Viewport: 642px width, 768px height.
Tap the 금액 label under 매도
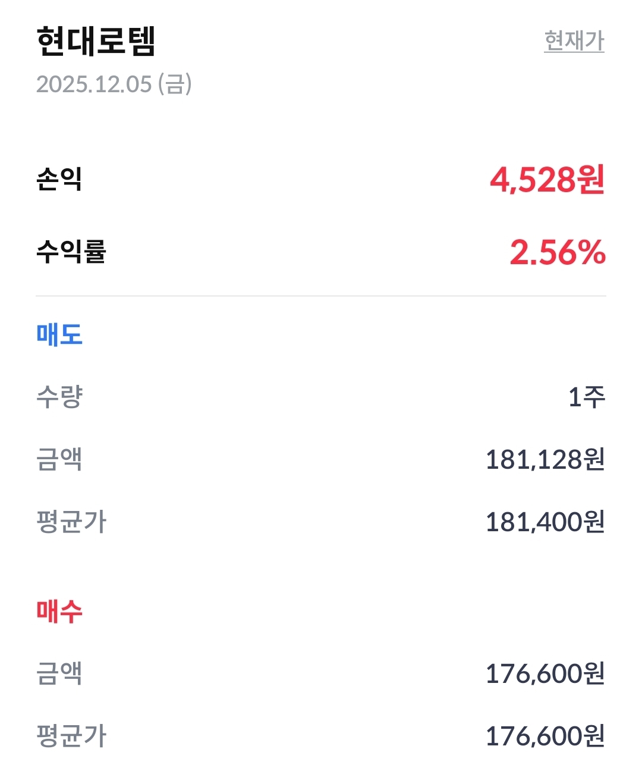click(59, 459)
